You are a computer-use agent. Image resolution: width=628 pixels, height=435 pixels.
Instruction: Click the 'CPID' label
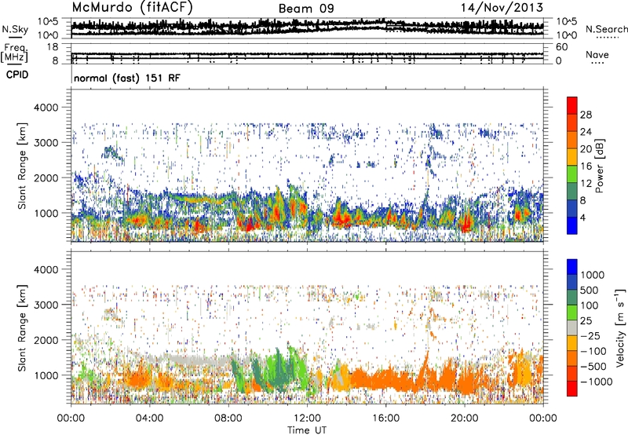pos(17,75)
